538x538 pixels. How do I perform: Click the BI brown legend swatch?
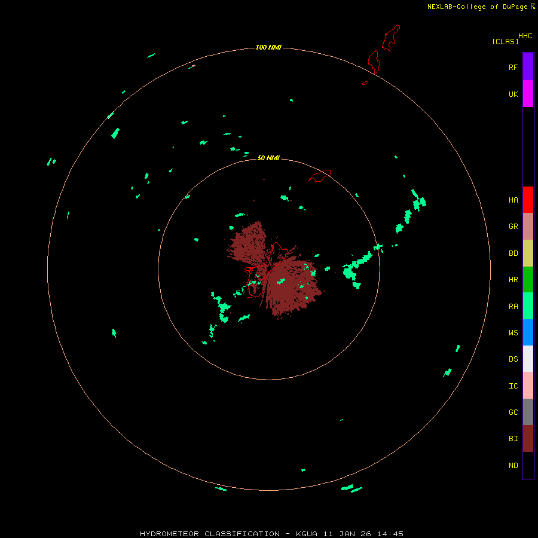pyautogui.click(x=528, y=438)
